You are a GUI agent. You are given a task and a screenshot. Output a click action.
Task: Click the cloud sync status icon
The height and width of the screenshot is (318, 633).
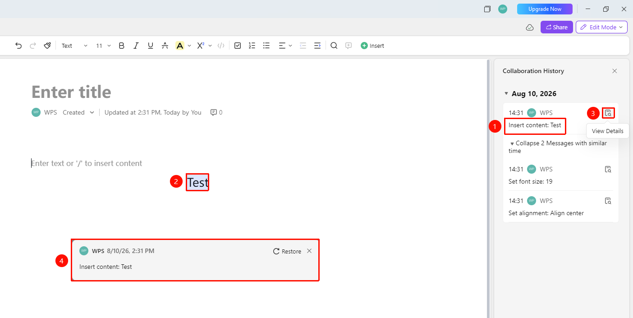pyautogui.click(x=530, y=28)
